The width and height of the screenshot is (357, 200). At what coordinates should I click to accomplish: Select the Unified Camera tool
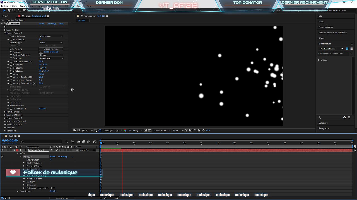click(x=24, y=10)
